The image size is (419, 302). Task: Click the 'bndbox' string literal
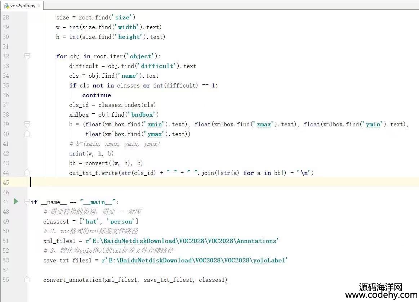[x=142, y=114]
